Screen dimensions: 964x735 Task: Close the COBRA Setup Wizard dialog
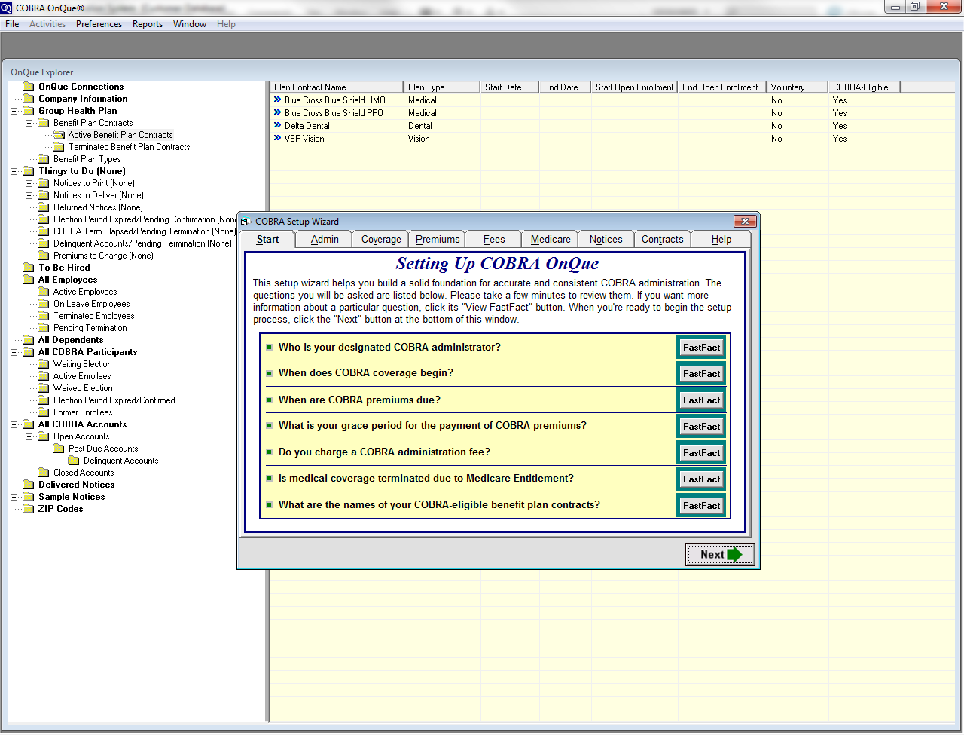(744, 221)
